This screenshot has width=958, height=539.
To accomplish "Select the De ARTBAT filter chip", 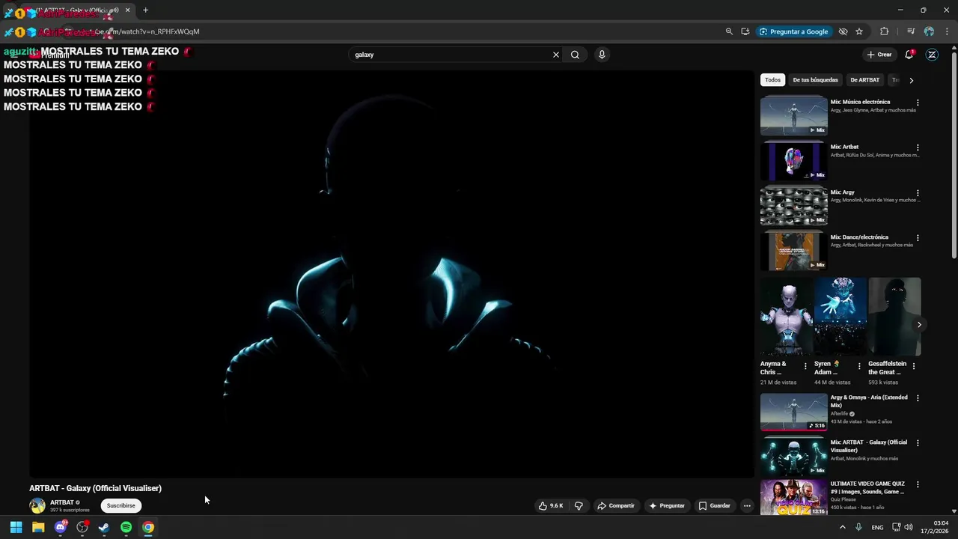I will 864,80.
